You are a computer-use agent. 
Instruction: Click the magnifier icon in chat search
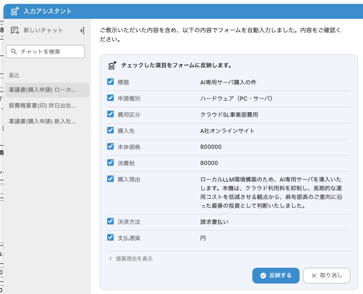(14, 51)
